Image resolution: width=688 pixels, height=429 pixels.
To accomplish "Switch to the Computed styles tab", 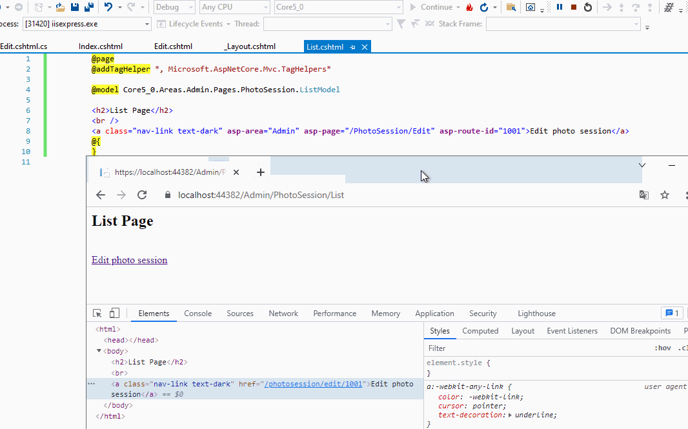I will click(x=480, y=331).
